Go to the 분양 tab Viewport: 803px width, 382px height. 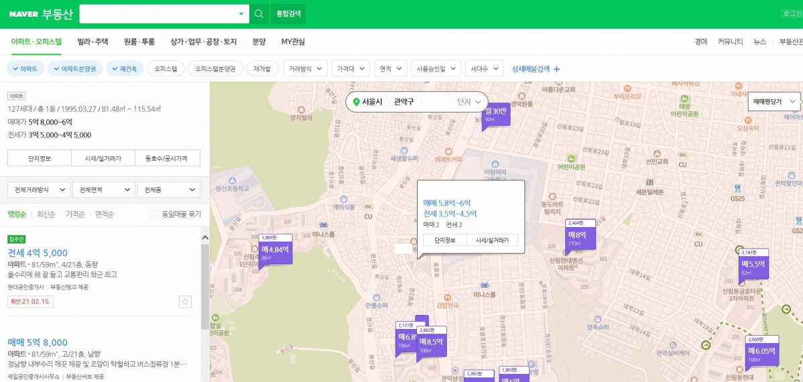(259, 42)
